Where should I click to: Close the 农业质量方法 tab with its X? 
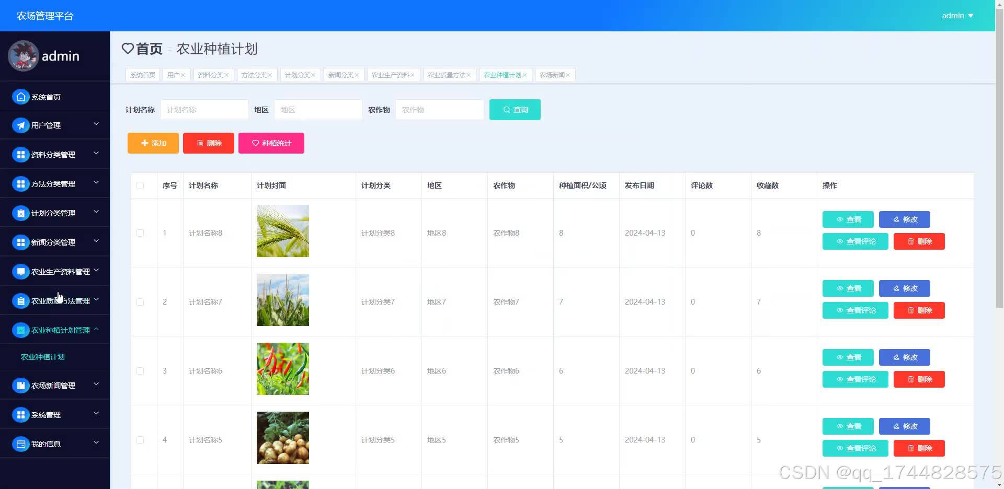[469, 75]
